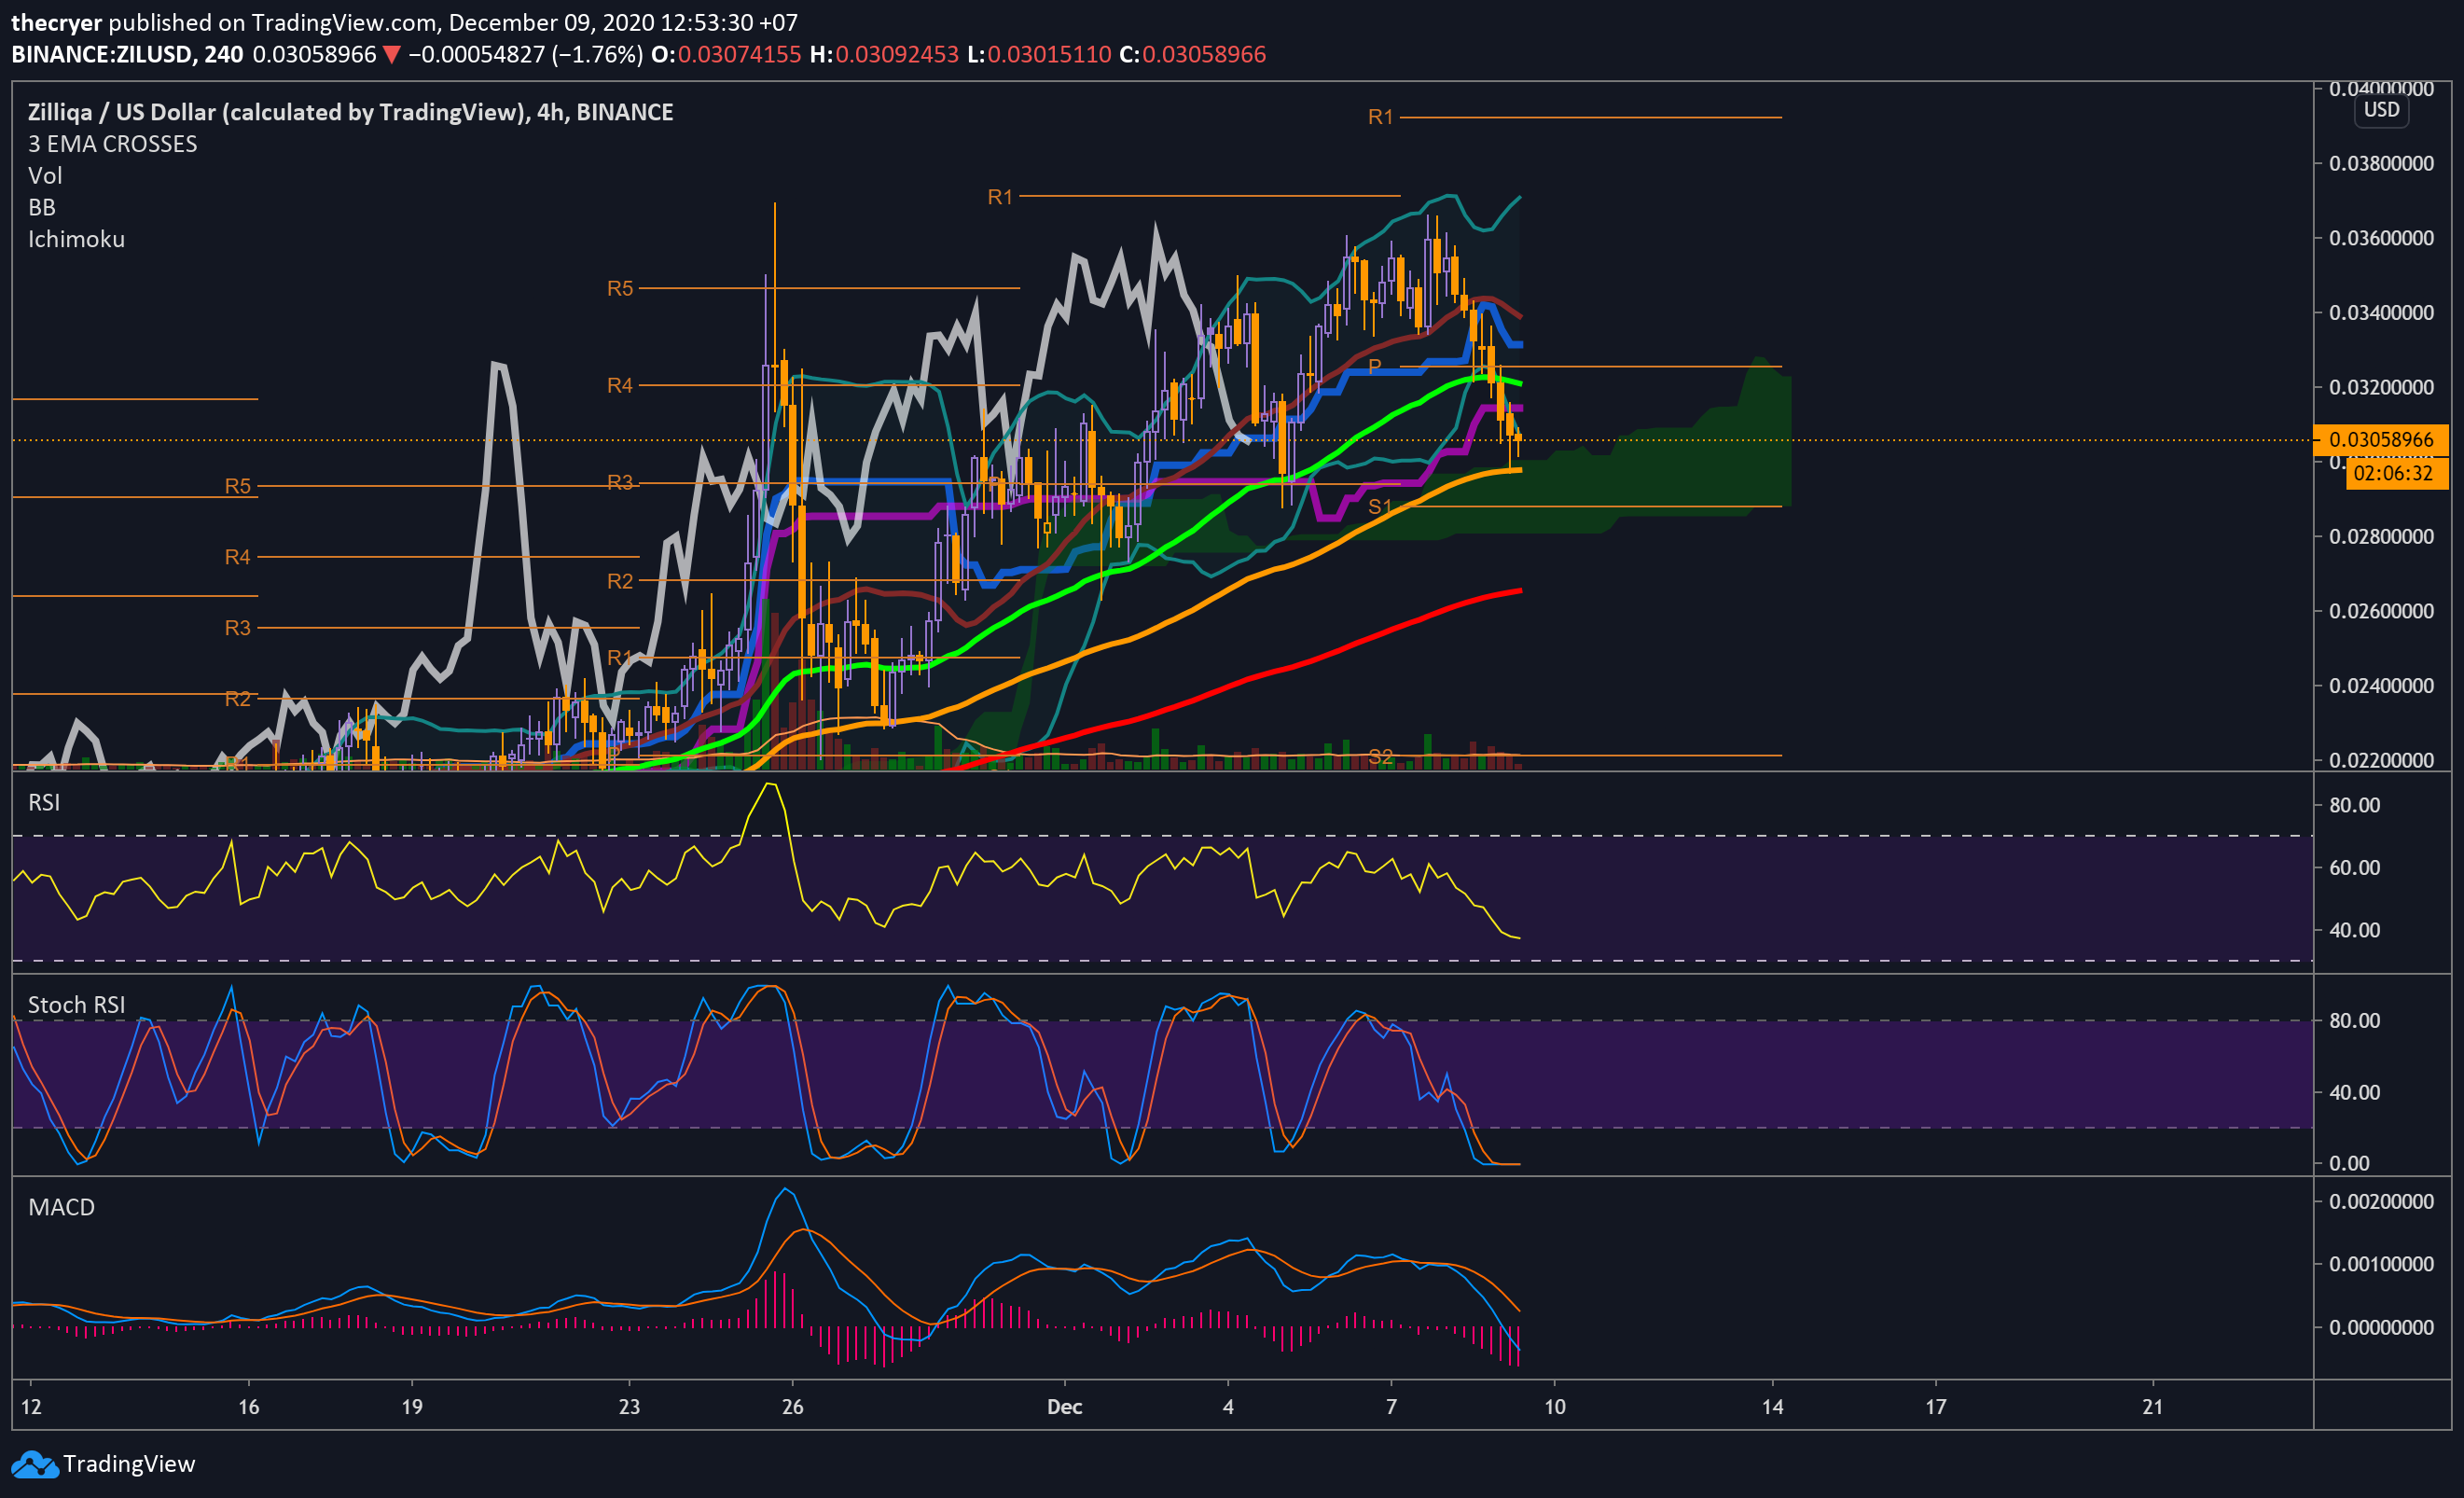Screen dimensions: 2464x1498
Task: Click the thecryer author name
Action: [x=56, y=22]
